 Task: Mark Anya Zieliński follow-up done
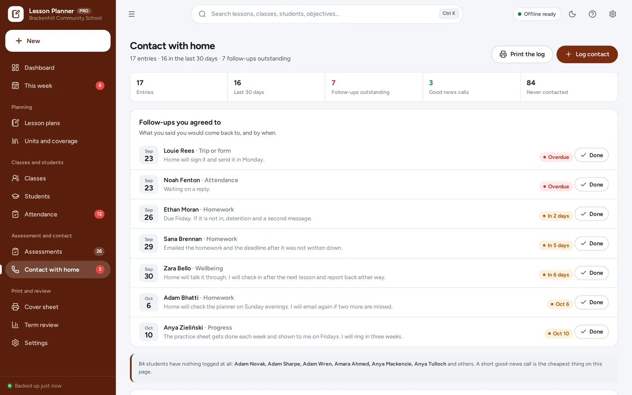click(x=591, y=332)
